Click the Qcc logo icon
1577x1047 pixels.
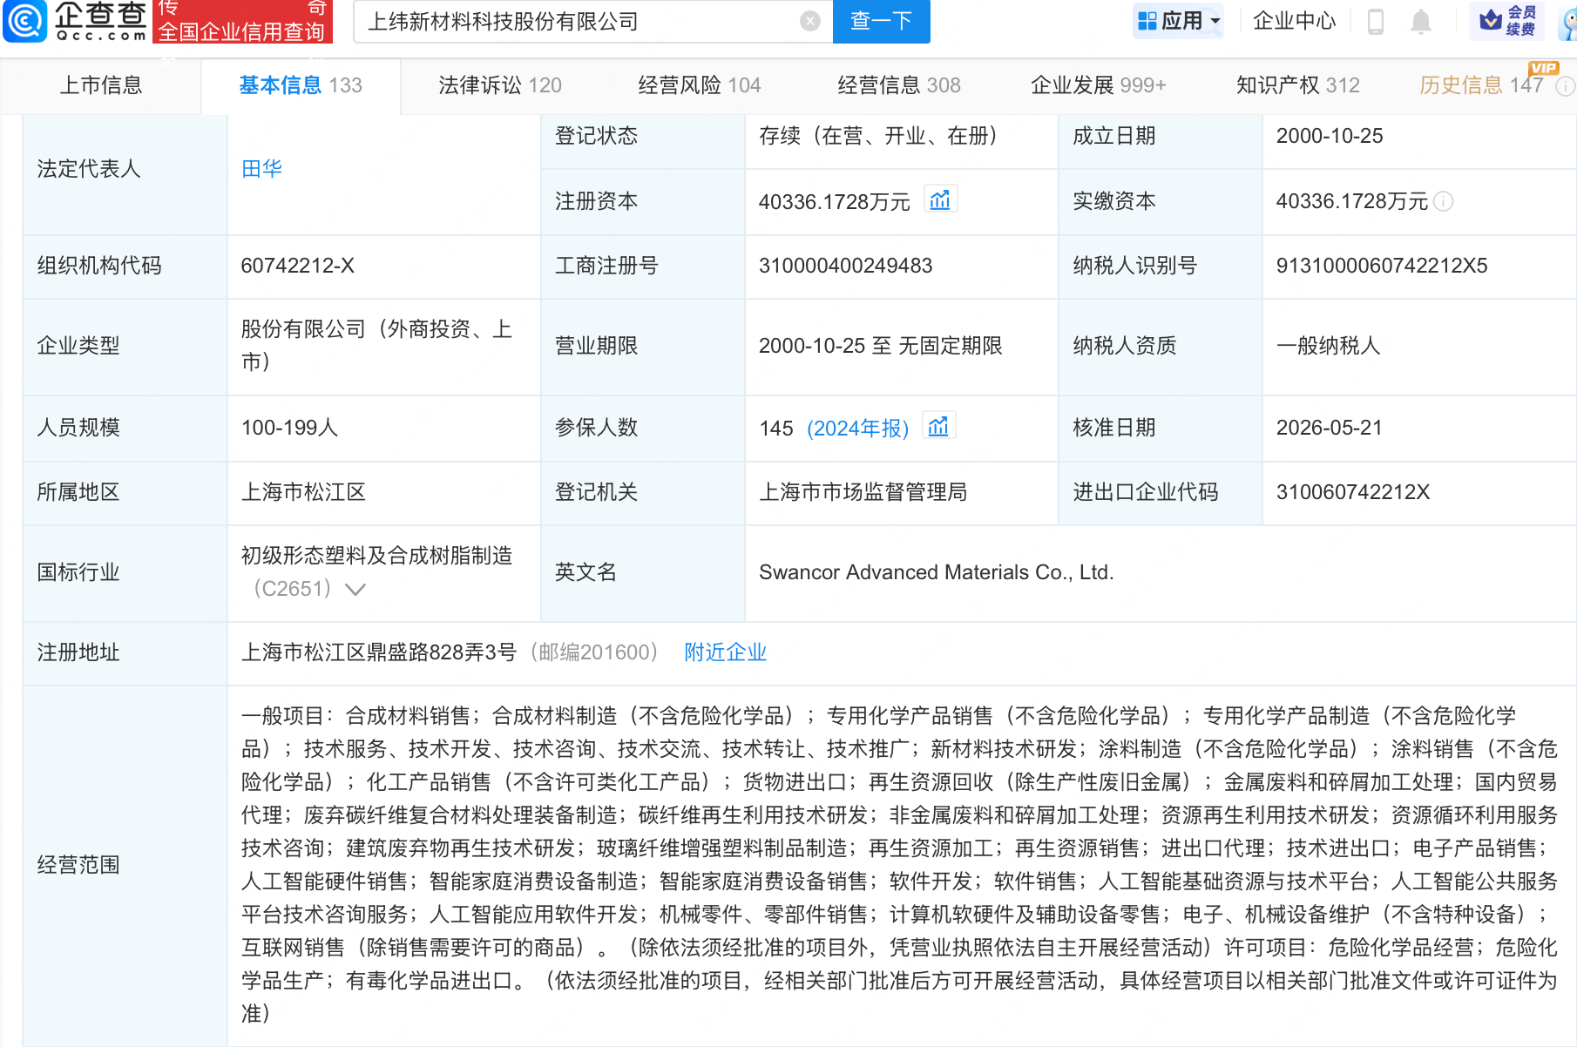coord(25,21)
